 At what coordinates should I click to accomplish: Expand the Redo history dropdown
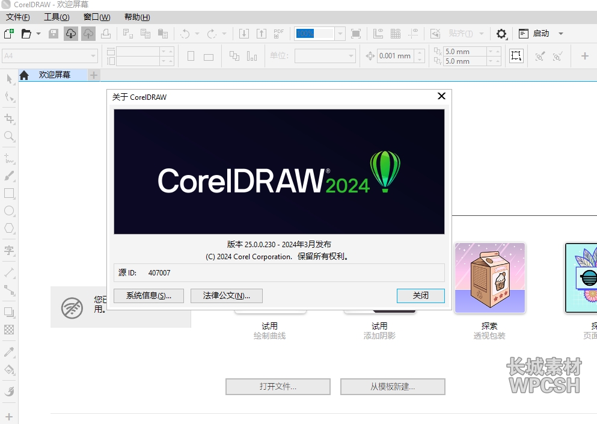(224, 34)
